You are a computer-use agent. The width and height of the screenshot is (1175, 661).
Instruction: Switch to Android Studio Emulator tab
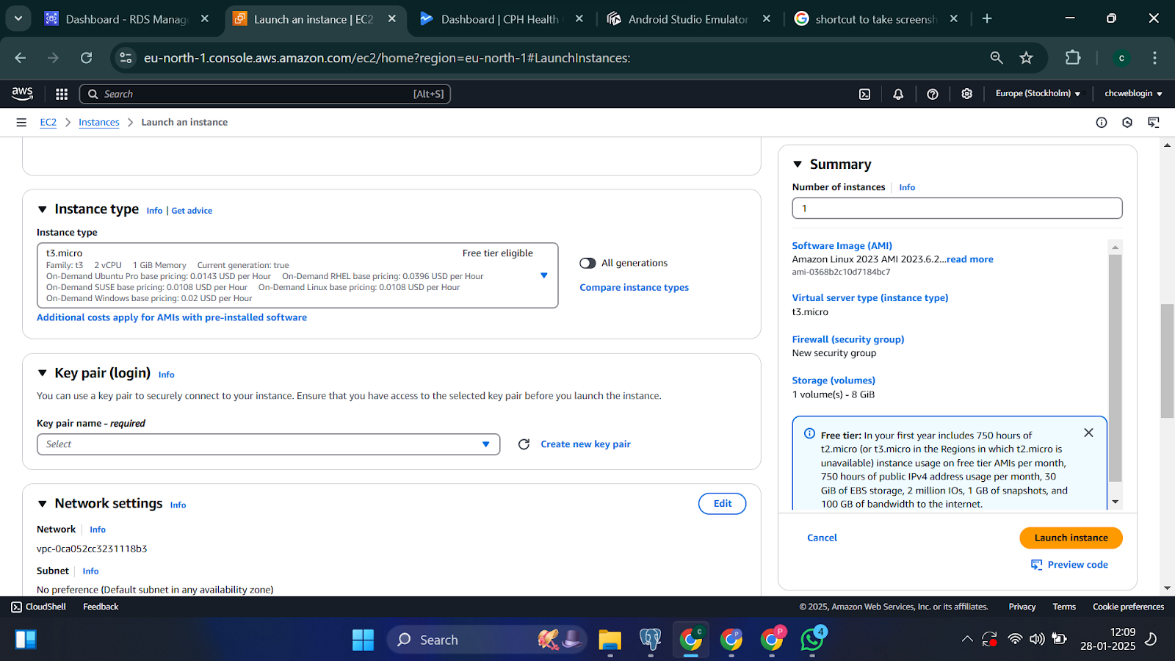(x=687, y=19)
